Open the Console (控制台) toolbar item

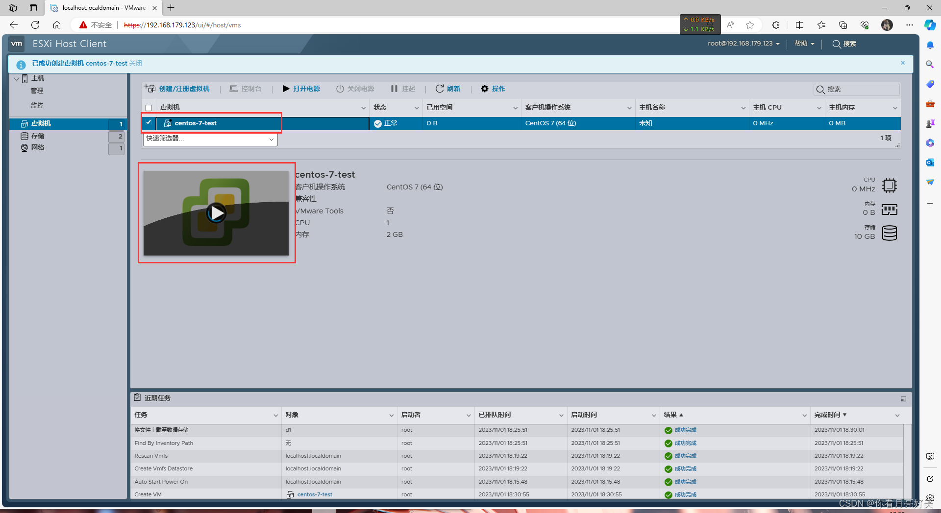(246, 89)
